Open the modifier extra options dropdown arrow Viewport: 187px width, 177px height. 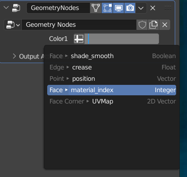pyautogui.click(x=141, y=8)
